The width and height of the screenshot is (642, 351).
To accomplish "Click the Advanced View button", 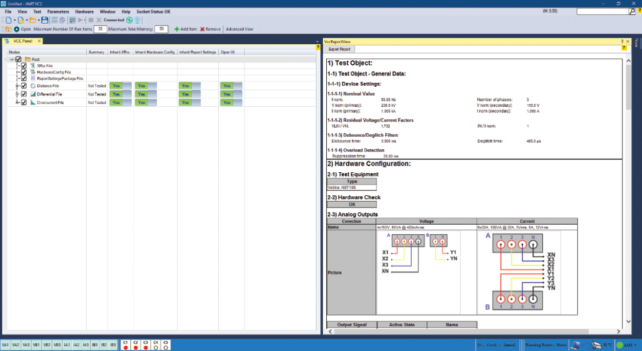I will [x=240, y=29].
